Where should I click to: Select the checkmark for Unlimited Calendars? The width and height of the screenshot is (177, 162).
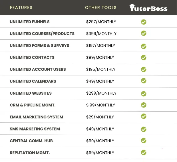tap(144, 81)
